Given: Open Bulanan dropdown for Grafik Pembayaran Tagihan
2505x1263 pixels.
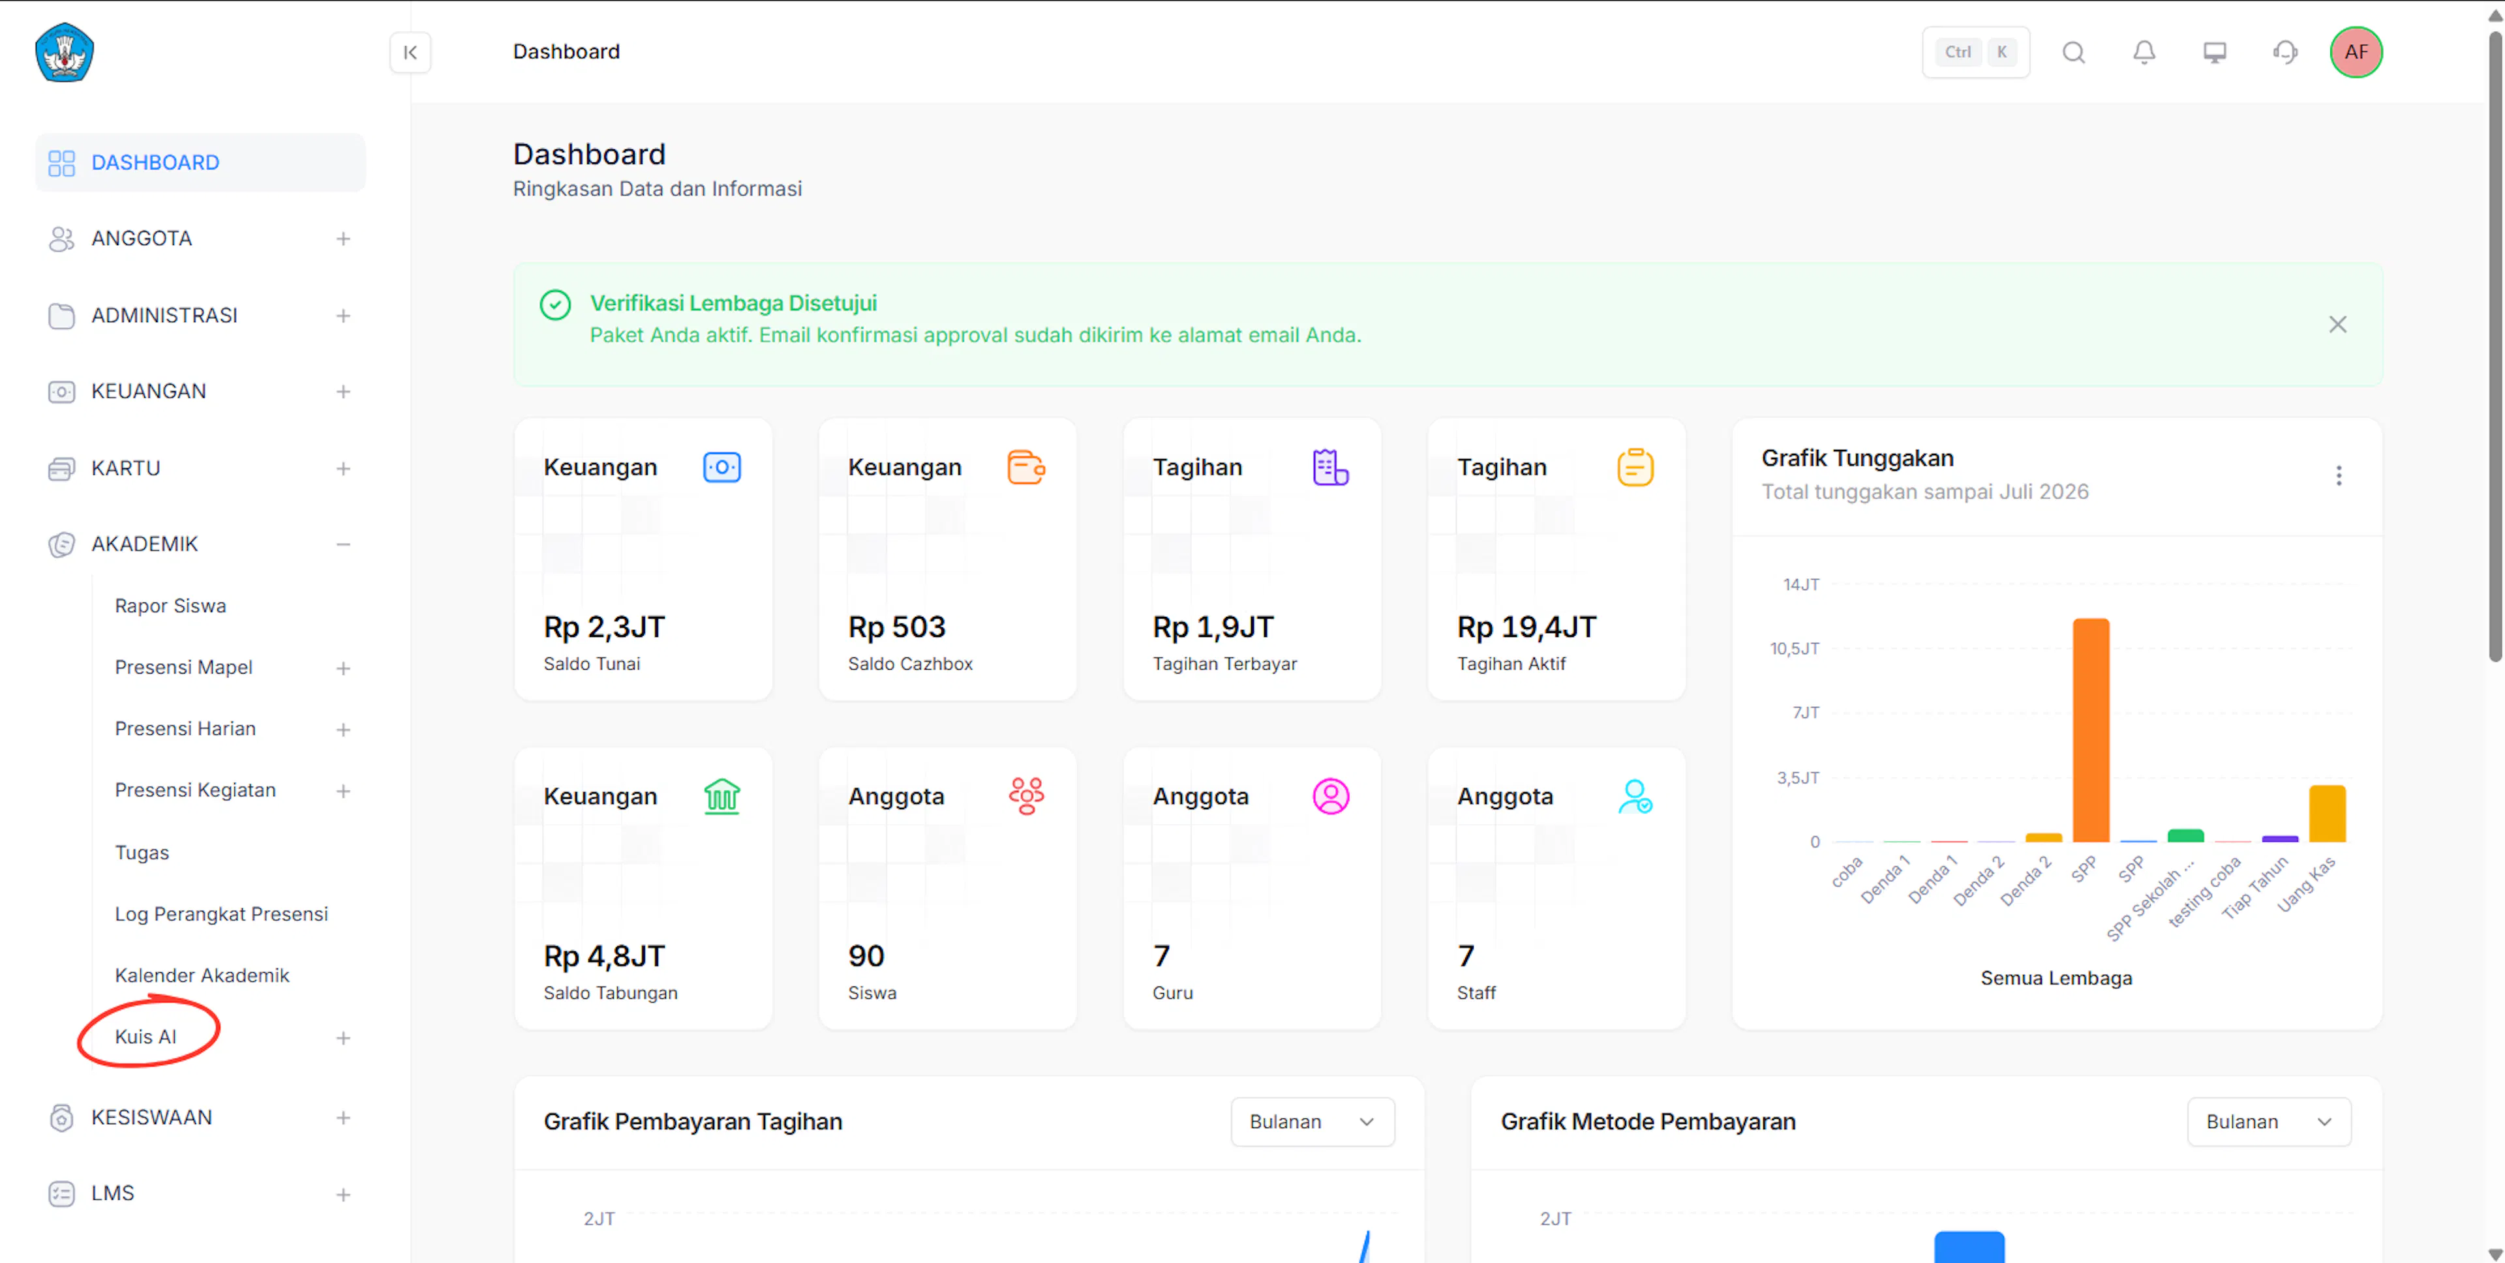Looking at the screenshot, I should click(x=1312, y=1122).
